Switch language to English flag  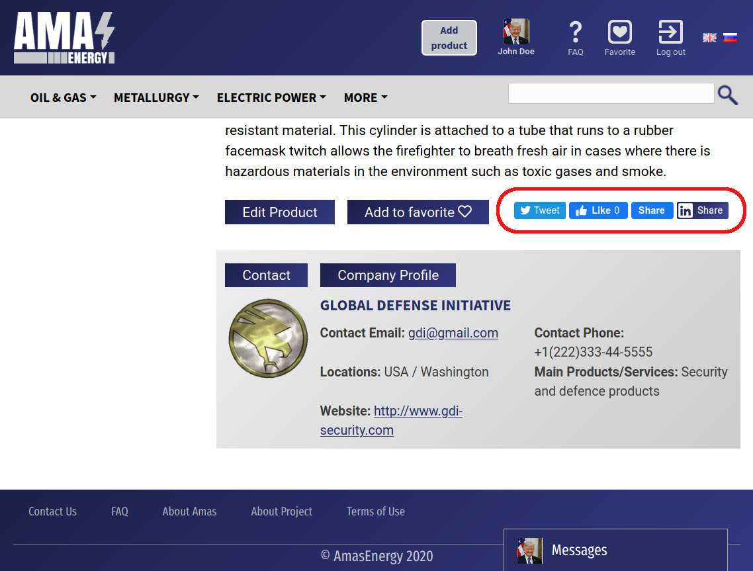pos(709,38)
